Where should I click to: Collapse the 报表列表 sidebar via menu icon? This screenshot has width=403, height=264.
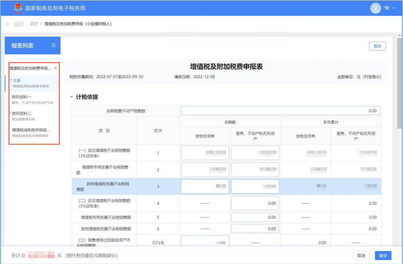click(53, 45)
